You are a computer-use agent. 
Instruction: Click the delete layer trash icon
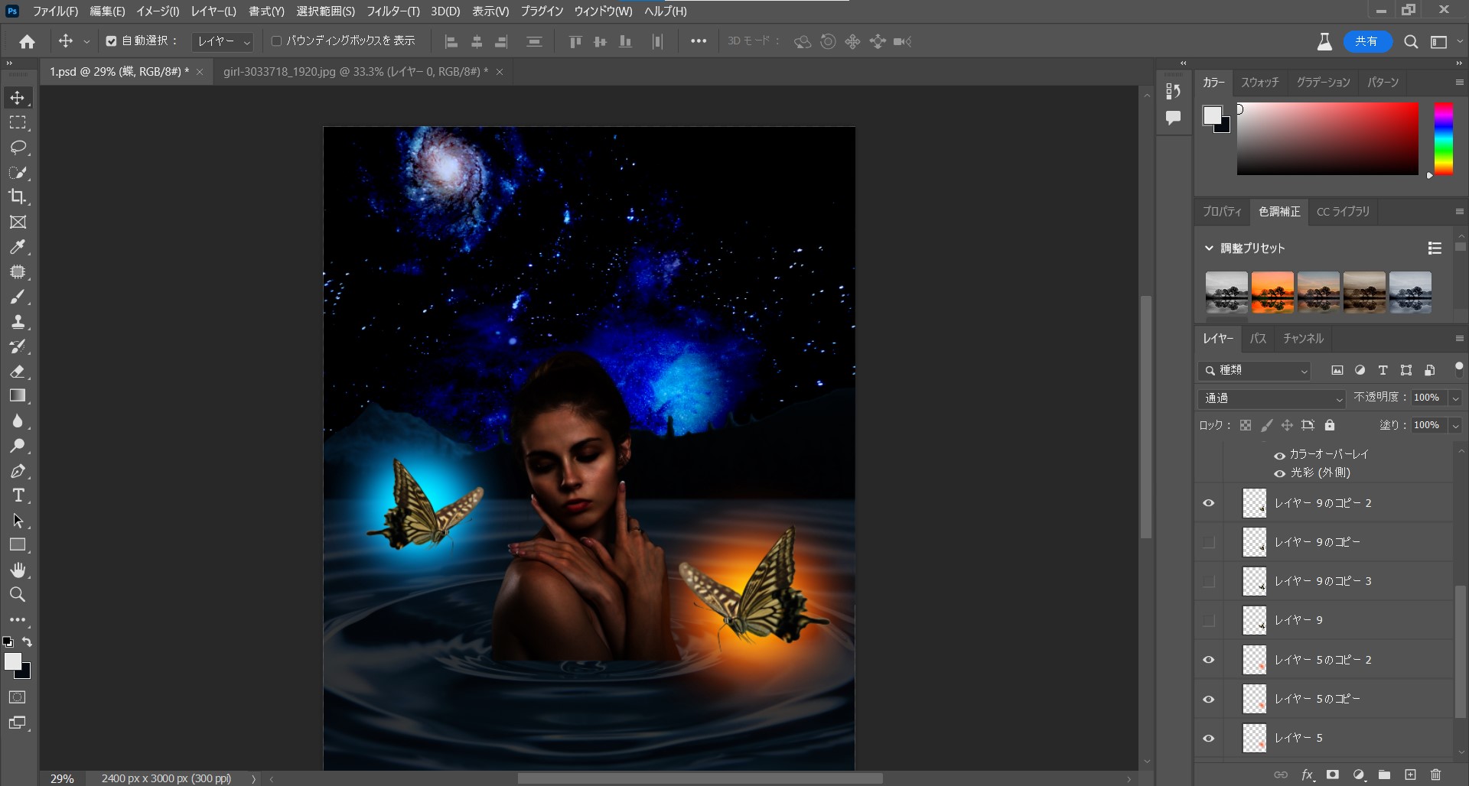(1435, 775)
